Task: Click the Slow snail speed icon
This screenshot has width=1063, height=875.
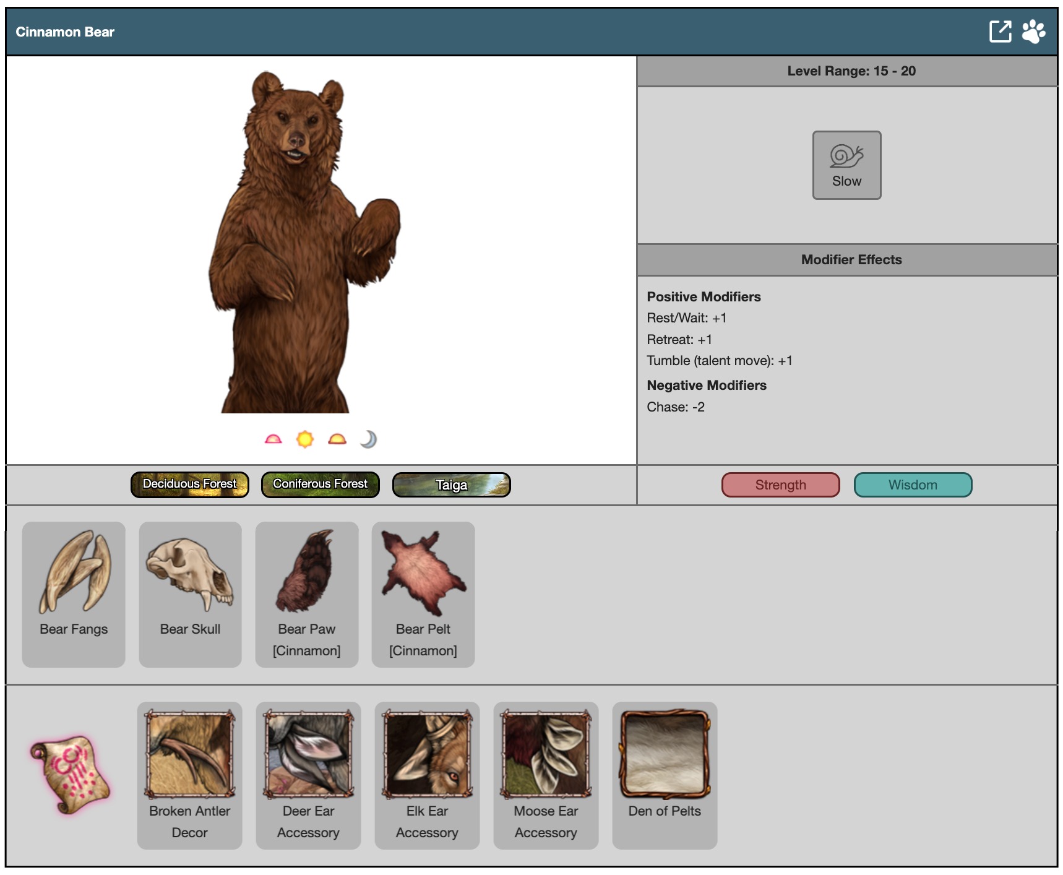Action: 846,165
